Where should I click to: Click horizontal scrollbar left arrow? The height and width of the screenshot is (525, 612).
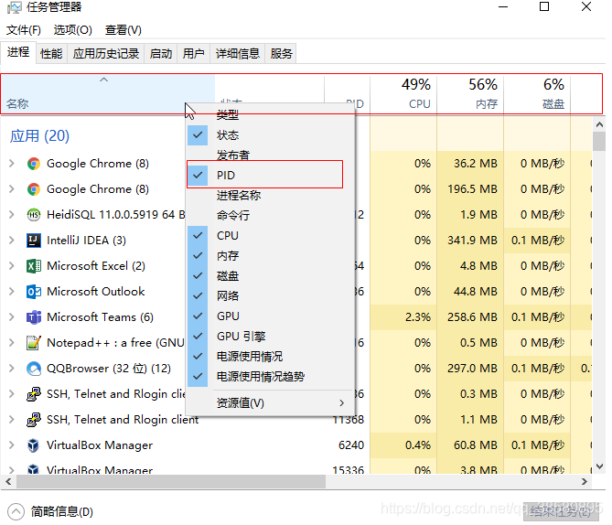coord(8,482)
